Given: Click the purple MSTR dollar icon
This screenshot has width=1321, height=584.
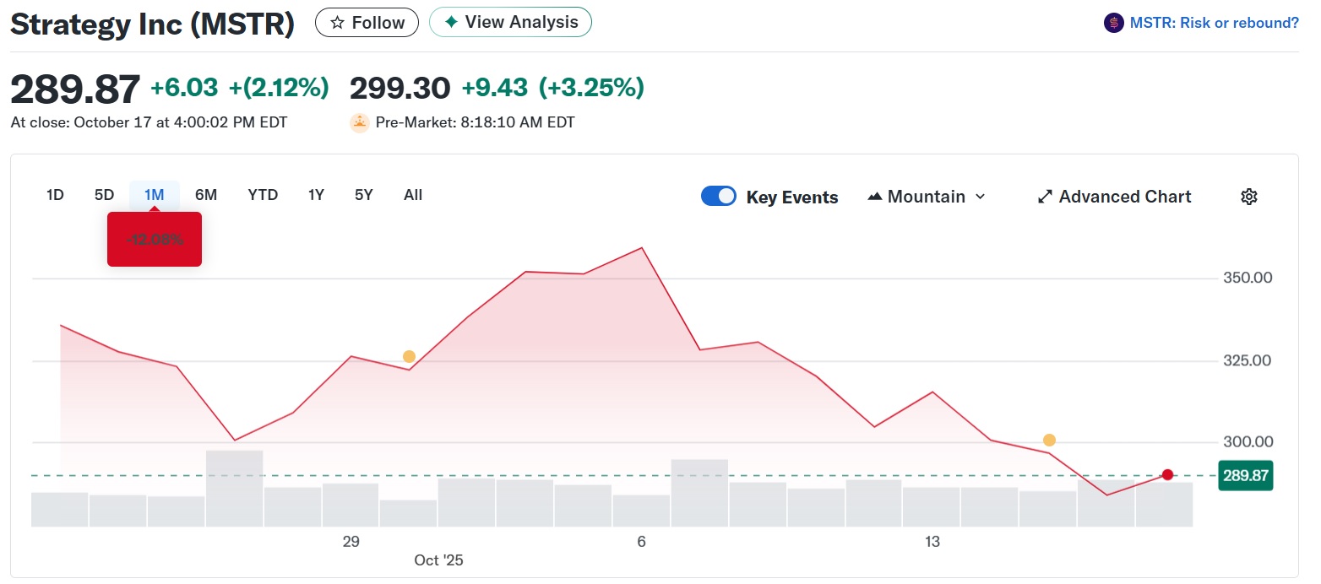Looking at the screenshot, I should coord(1114,23).
